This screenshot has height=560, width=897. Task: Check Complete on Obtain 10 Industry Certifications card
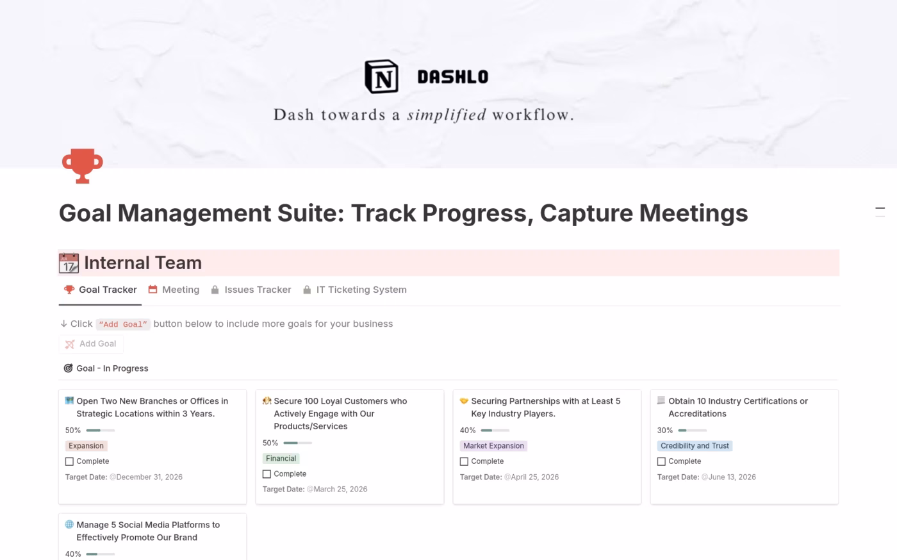661,461
